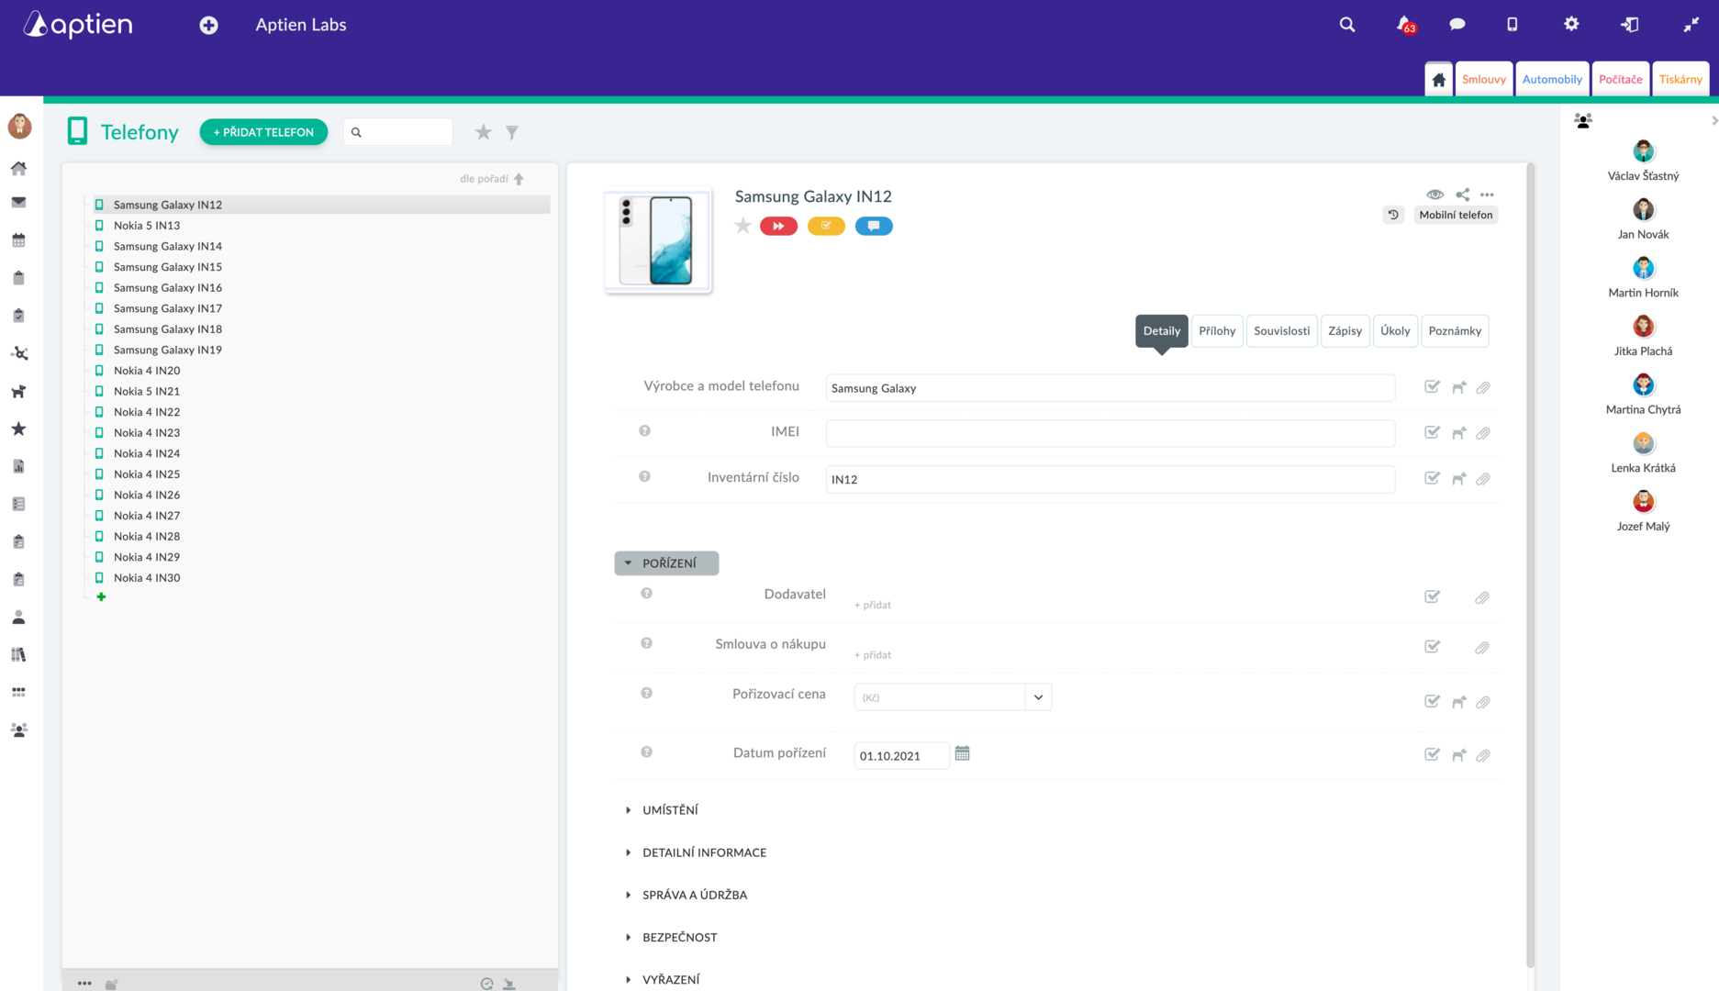Click check icon in Dodavatel row
Screen dimensions: 1719x991
coord(1432,596)
